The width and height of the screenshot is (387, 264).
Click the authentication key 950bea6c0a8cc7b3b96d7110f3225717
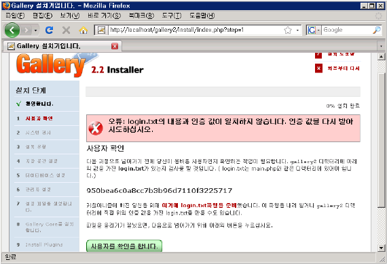[159, 191]
